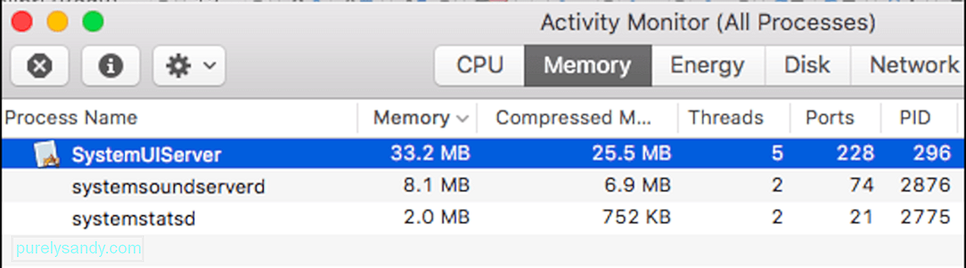Open the gear actions dropdown menu
Viewport: 966px width, 268px height.
189,66
